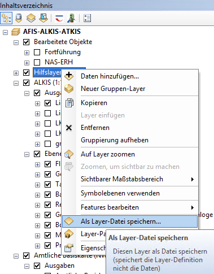Select List By Visibility layers icon
The width and height of the screenshot is (214, 274).
31,18
